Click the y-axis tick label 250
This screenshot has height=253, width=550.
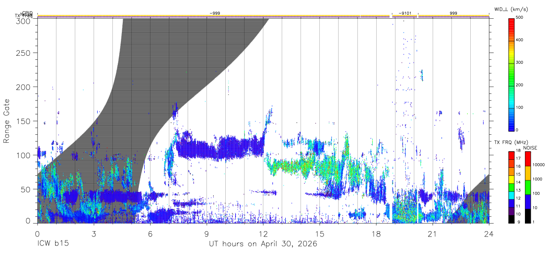[22, 53]
